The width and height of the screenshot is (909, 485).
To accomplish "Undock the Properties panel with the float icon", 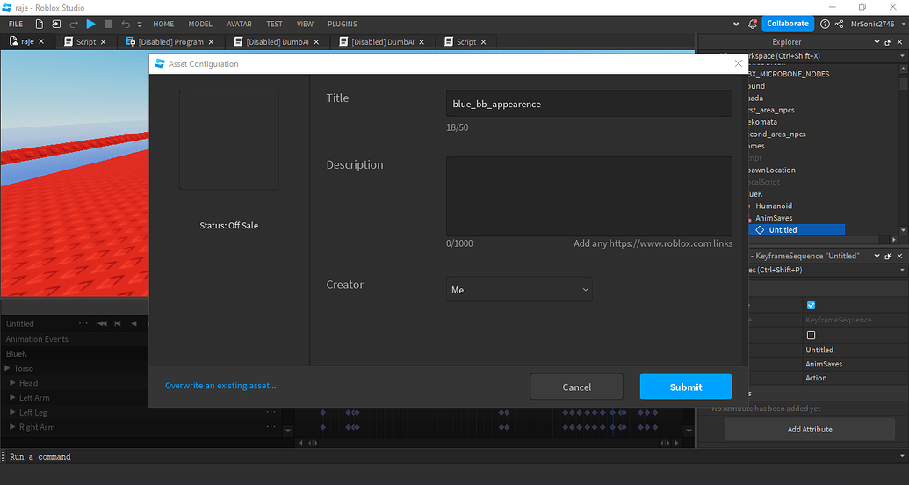I will pyautogui.click(x=888, y=256).
